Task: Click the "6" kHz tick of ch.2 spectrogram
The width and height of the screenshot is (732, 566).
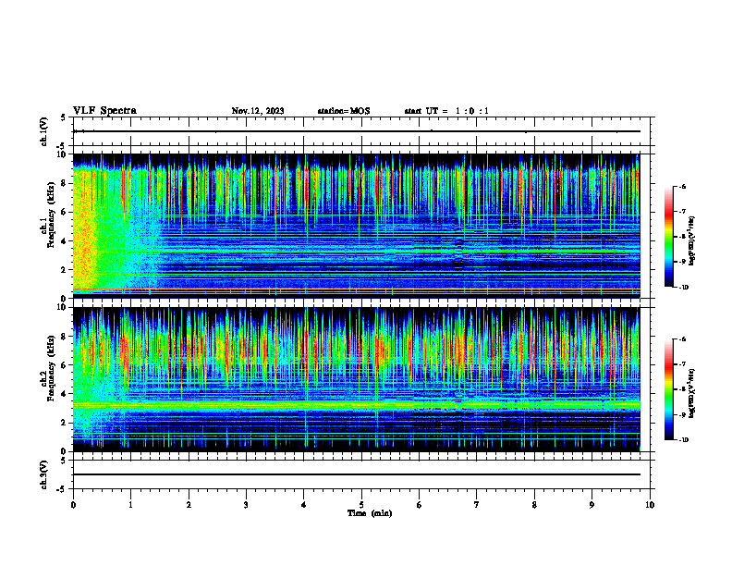Action: pyautogui.click(x=65, y=365)
